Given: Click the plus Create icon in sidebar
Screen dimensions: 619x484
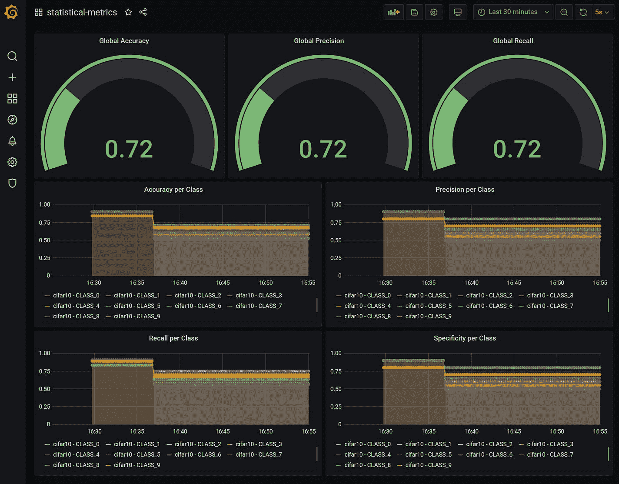Looking at the screenshot, I should pos(12,77).
